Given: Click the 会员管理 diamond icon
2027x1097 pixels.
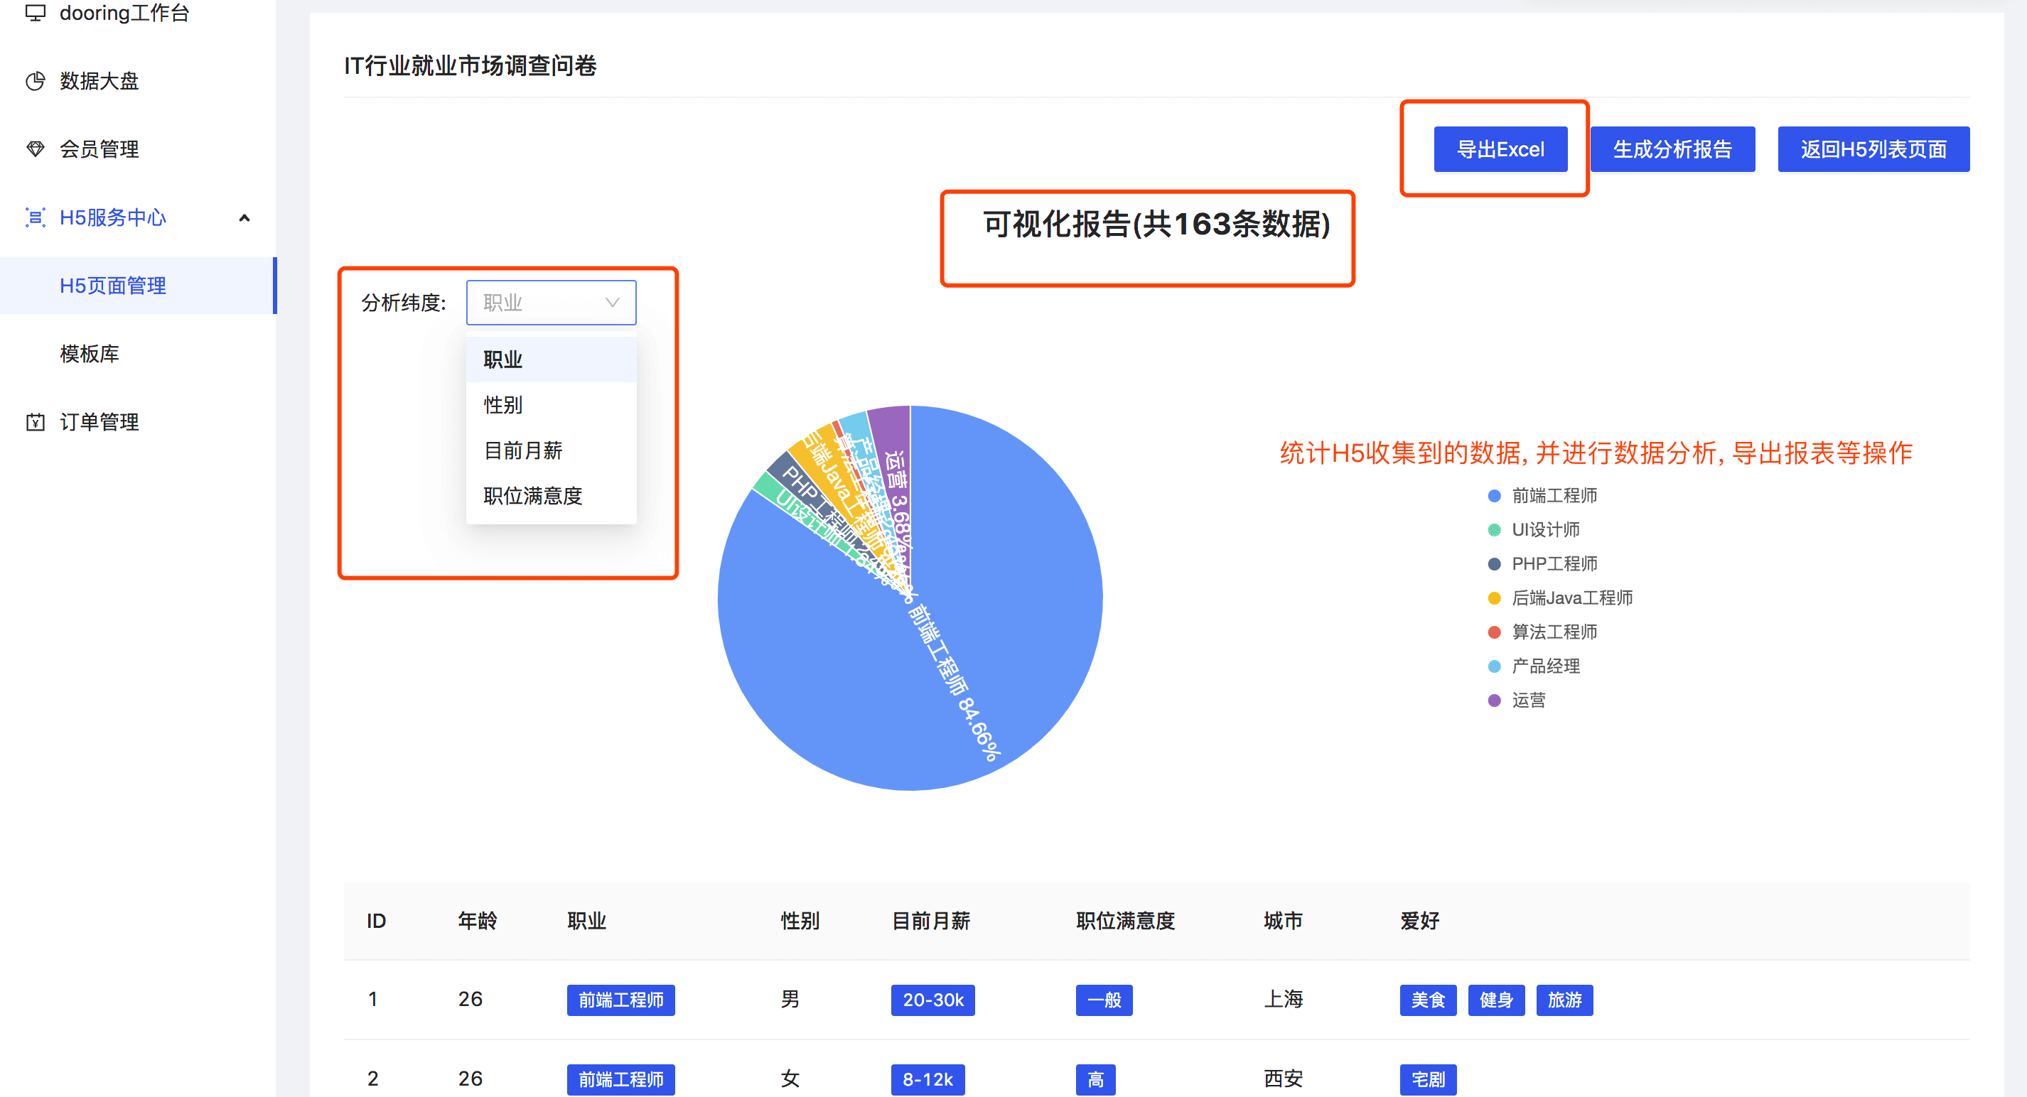Looking at the screenshot, I should point(36,148).
